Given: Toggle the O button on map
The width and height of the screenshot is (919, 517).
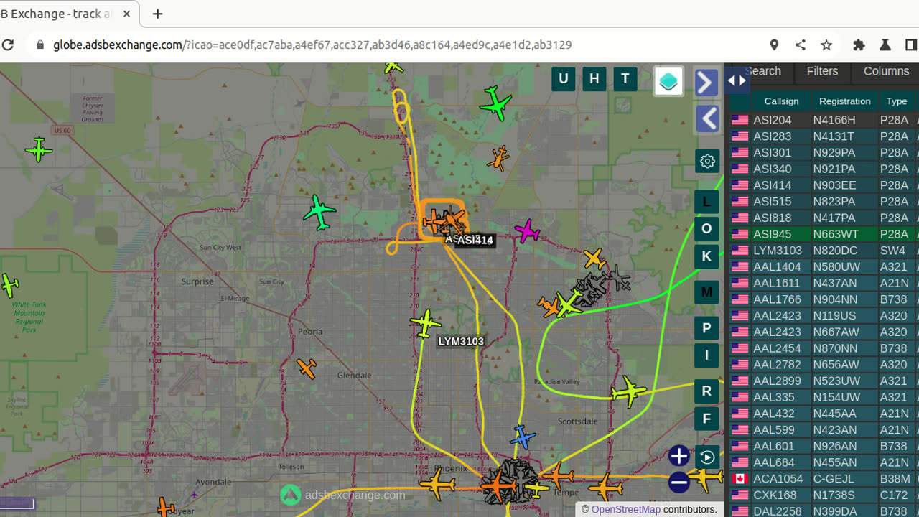Looking at the screenshot, I should point(706,229).
